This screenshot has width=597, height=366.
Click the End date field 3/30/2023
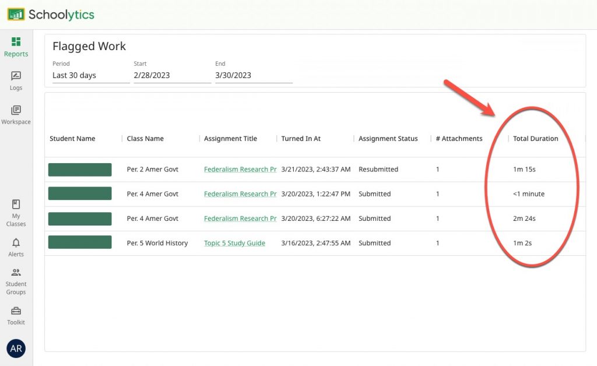[x=254, y=75]
